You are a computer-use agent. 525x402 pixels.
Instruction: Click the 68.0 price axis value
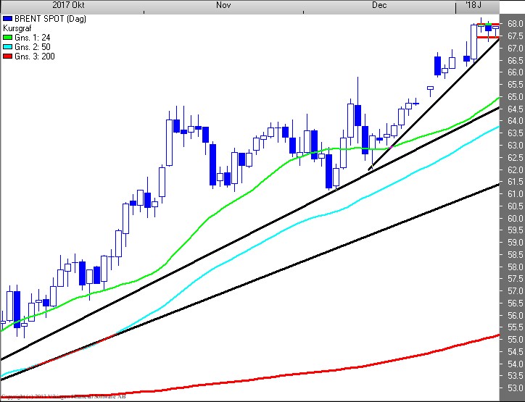(x=516, y=24)
